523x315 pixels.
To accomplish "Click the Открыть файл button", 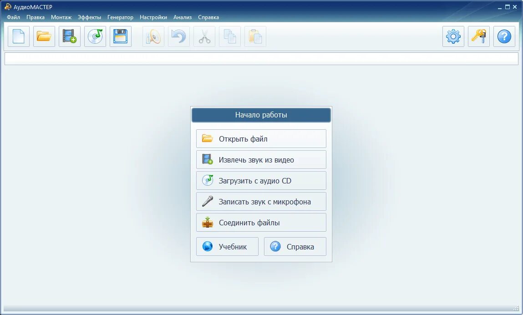I will tap(261, 139).
